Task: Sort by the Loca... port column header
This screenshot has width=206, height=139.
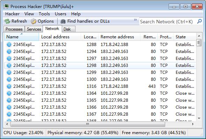Action: pos(90,37)
